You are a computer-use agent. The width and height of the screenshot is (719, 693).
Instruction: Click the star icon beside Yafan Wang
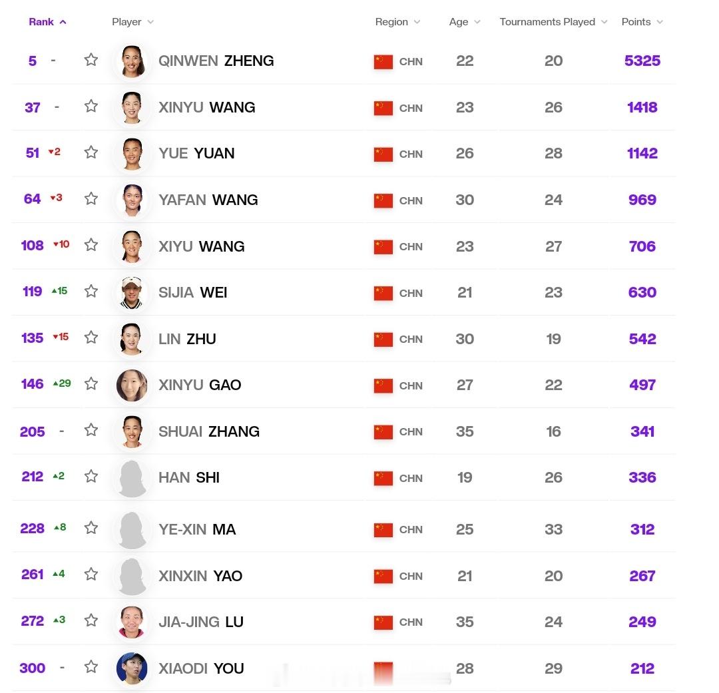point(91,198)
